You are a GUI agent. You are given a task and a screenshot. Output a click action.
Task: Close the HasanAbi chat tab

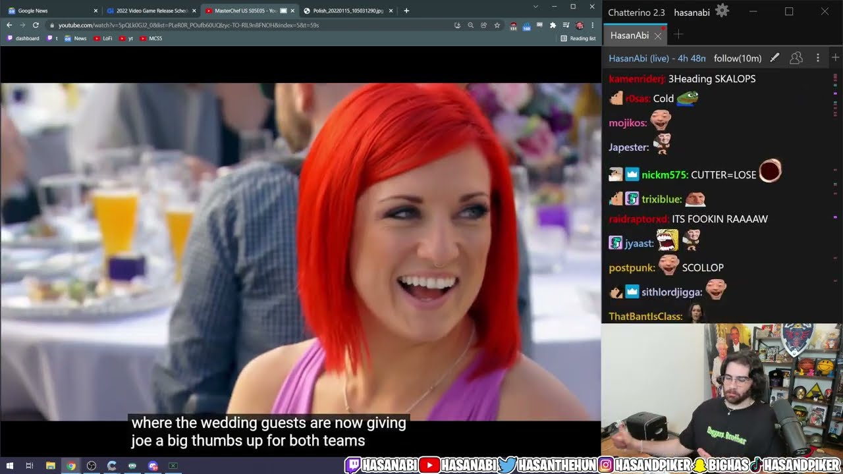657,36
